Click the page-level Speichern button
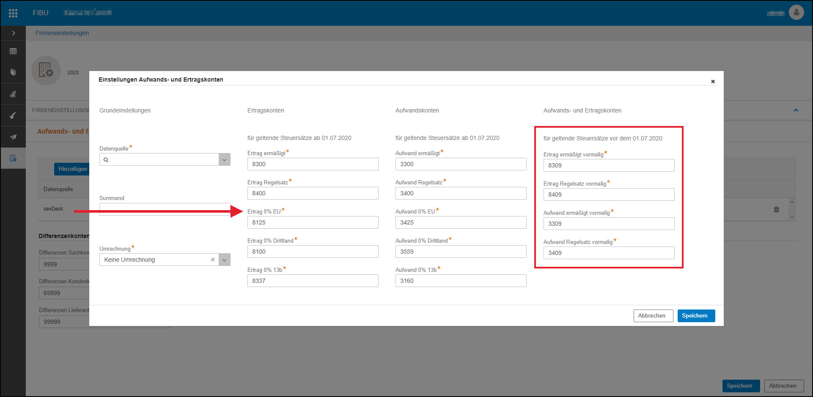Image resolution: width=813 pixels, height=397 pixels. pyautogui.click(x=741, y=386)
